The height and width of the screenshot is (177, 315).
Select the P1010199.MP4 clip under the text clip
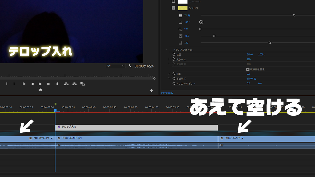click(x=137, y=139)
